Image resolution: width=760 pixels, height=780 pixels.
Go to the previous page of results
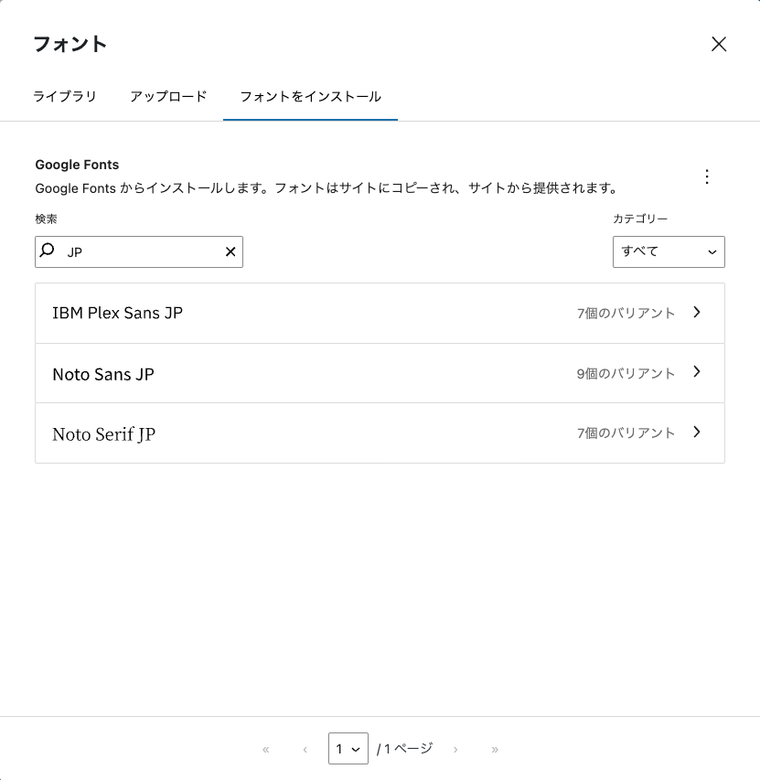click(305, 749)
